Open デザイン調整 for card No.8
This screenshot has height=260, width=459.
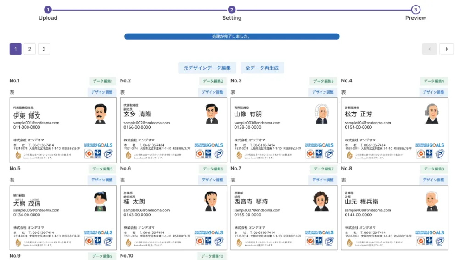click(434, 180)
